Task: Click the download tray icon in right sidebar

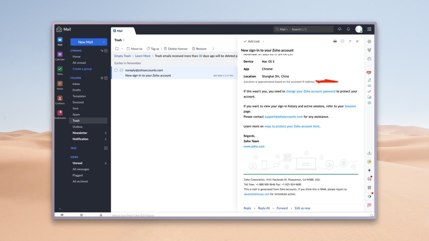Action: click(x=369, y=153)
